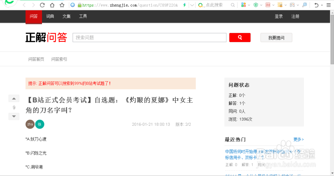Reload the page with the refresh icon
Viewport: 334px width, 176px height.
click(42, 5)
